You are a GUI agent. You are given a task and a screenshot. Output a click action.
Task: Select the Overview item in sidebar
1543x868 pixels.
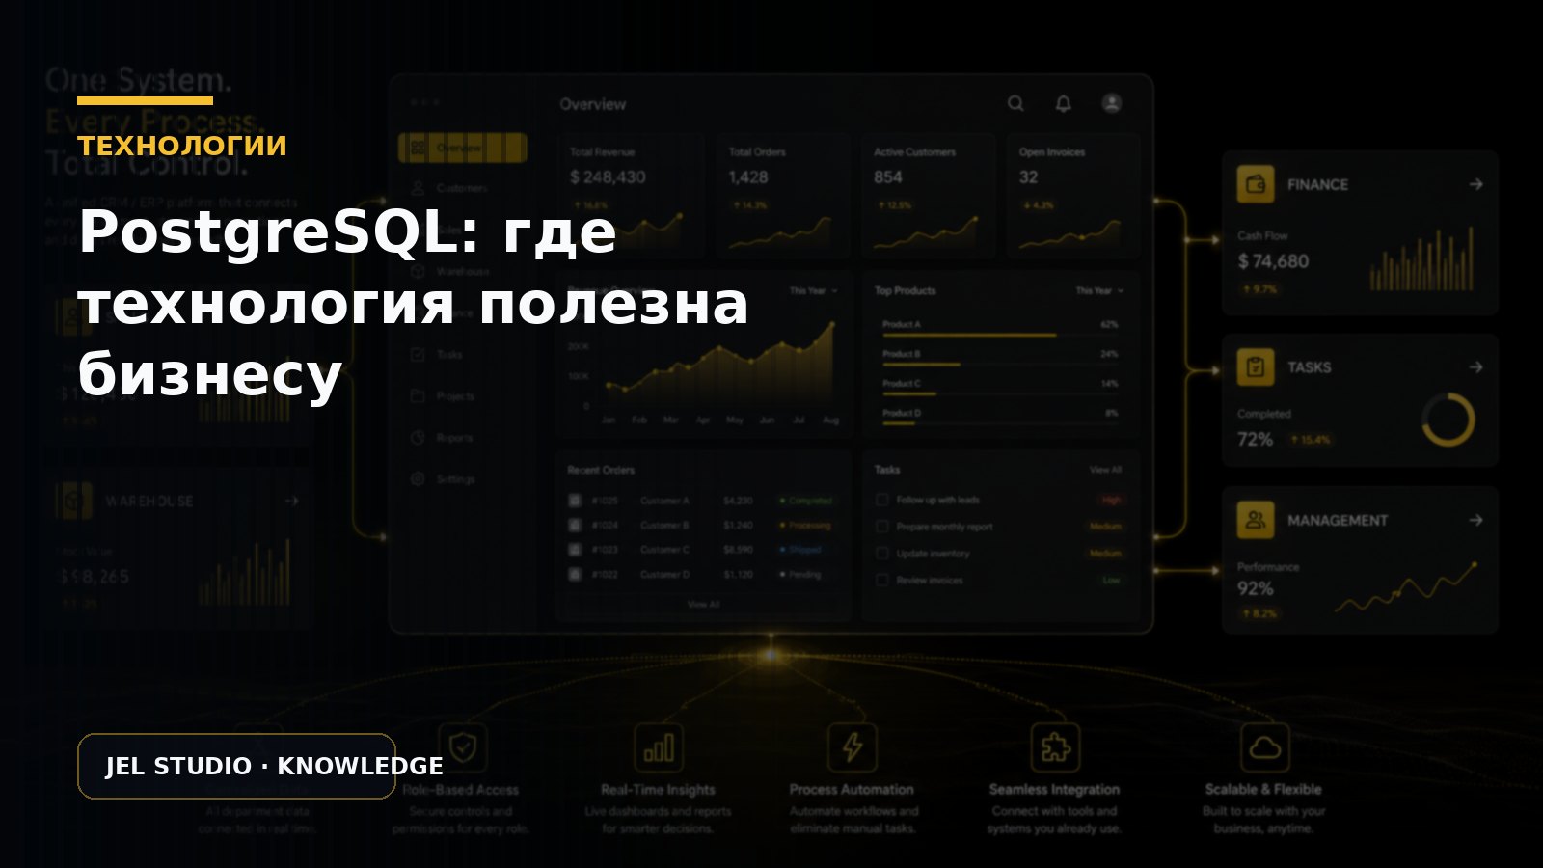(463, 148)
